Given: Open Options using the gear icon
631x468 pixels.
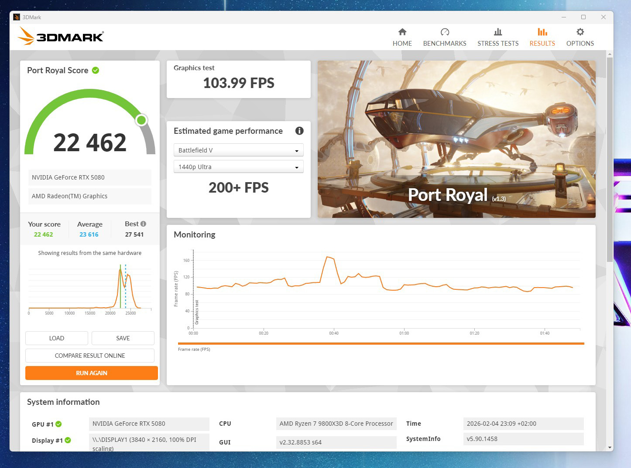Looking at the screenshot, I should (580, 32).
